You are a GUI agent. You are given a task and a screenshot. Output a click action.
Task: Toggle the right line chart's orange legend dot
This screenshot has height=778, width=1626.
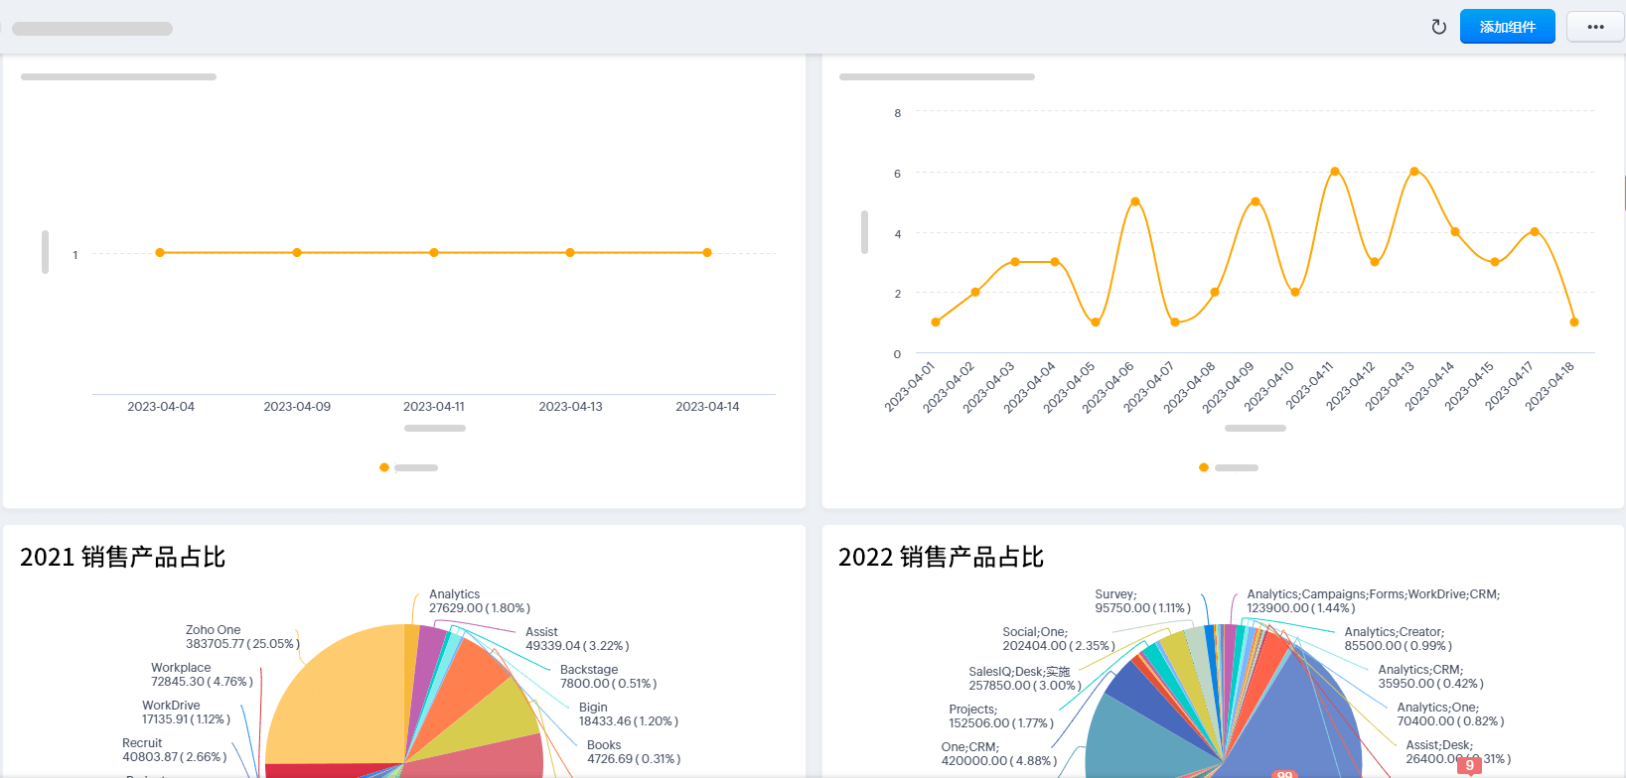pyautogui.click(x=1204, y=467)
